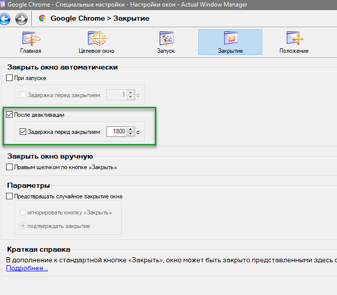Uncheck the После деактивации checkbox
The width and height of the screenshot is (337, 295).
point(9,115)
